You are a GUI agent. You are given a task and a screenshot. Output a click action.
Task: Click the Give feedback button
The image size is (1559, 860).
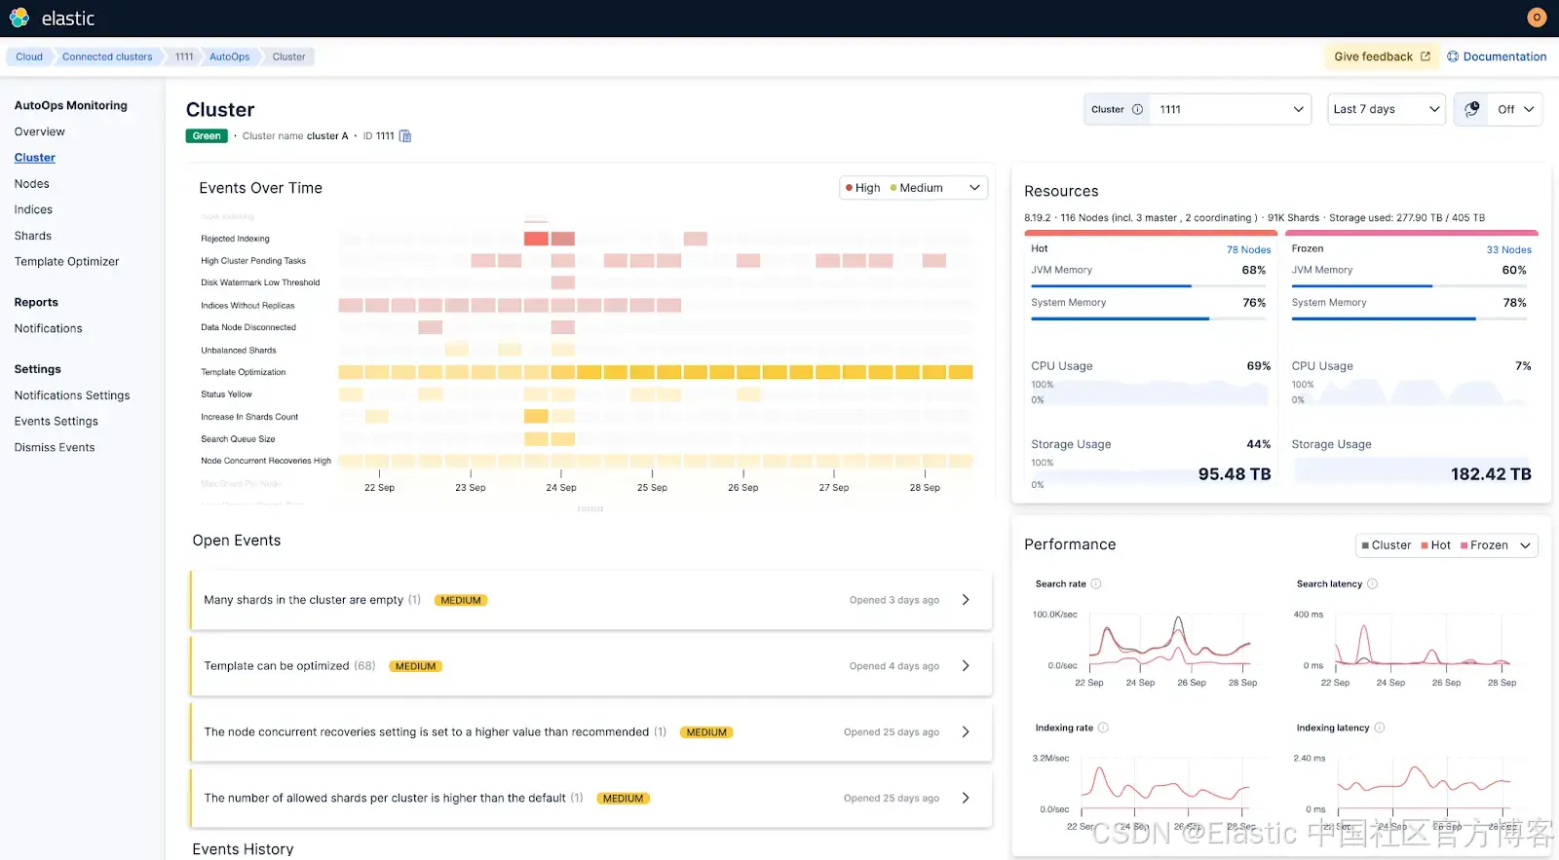tap(1382, 56)
